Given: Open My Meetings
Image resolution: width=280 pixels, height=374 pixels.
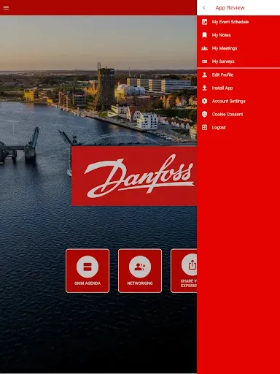Looking at the screenshot, I should 225,48.
